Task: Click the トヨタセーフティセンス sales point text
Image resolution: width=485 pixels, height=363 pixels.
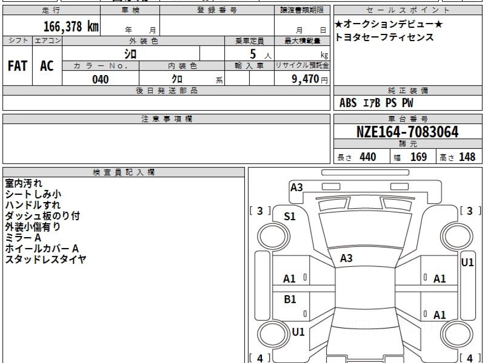Action: tap(384, 38)
